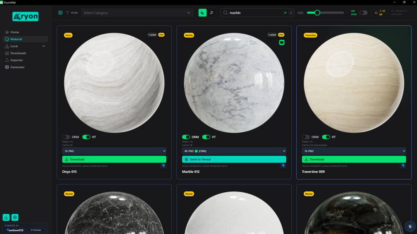This screenshot has width=417, height=234.
Task: Open Local in sidebar
Action: [25, 46]
